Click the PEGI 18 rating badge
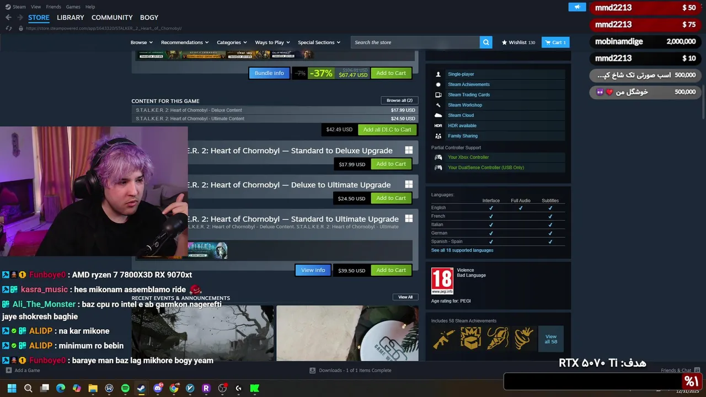 pyautogui.click(x=442, y=281)
